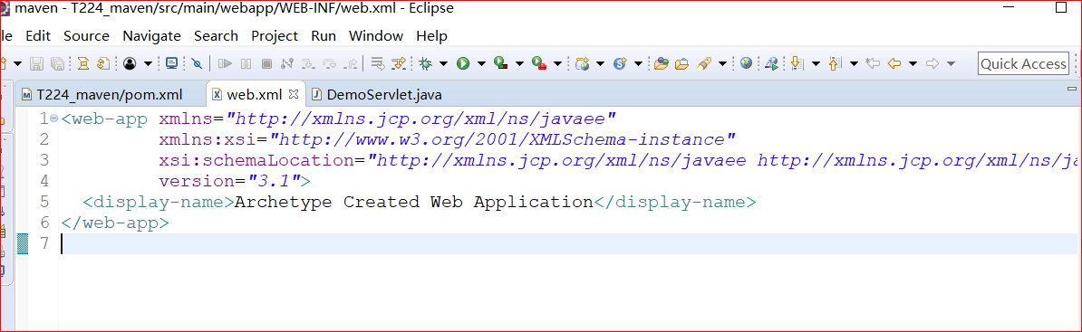The image size is (1082, 332).
Task: Close the web.xml editor tab
Action: tap(293, 93)
